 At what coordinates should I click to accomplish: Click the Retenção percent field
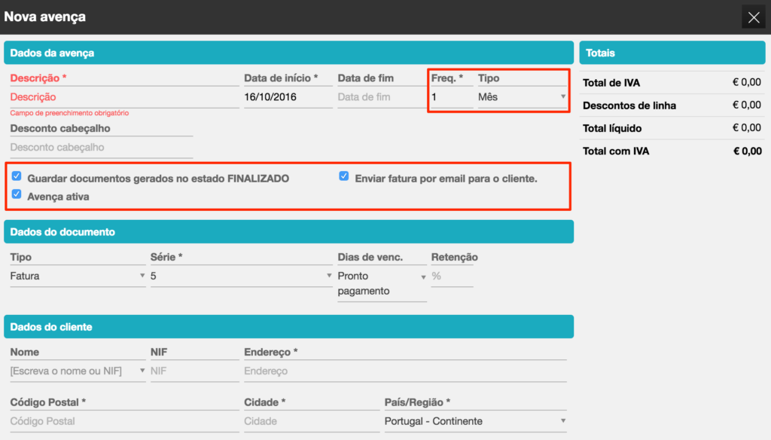452,276
